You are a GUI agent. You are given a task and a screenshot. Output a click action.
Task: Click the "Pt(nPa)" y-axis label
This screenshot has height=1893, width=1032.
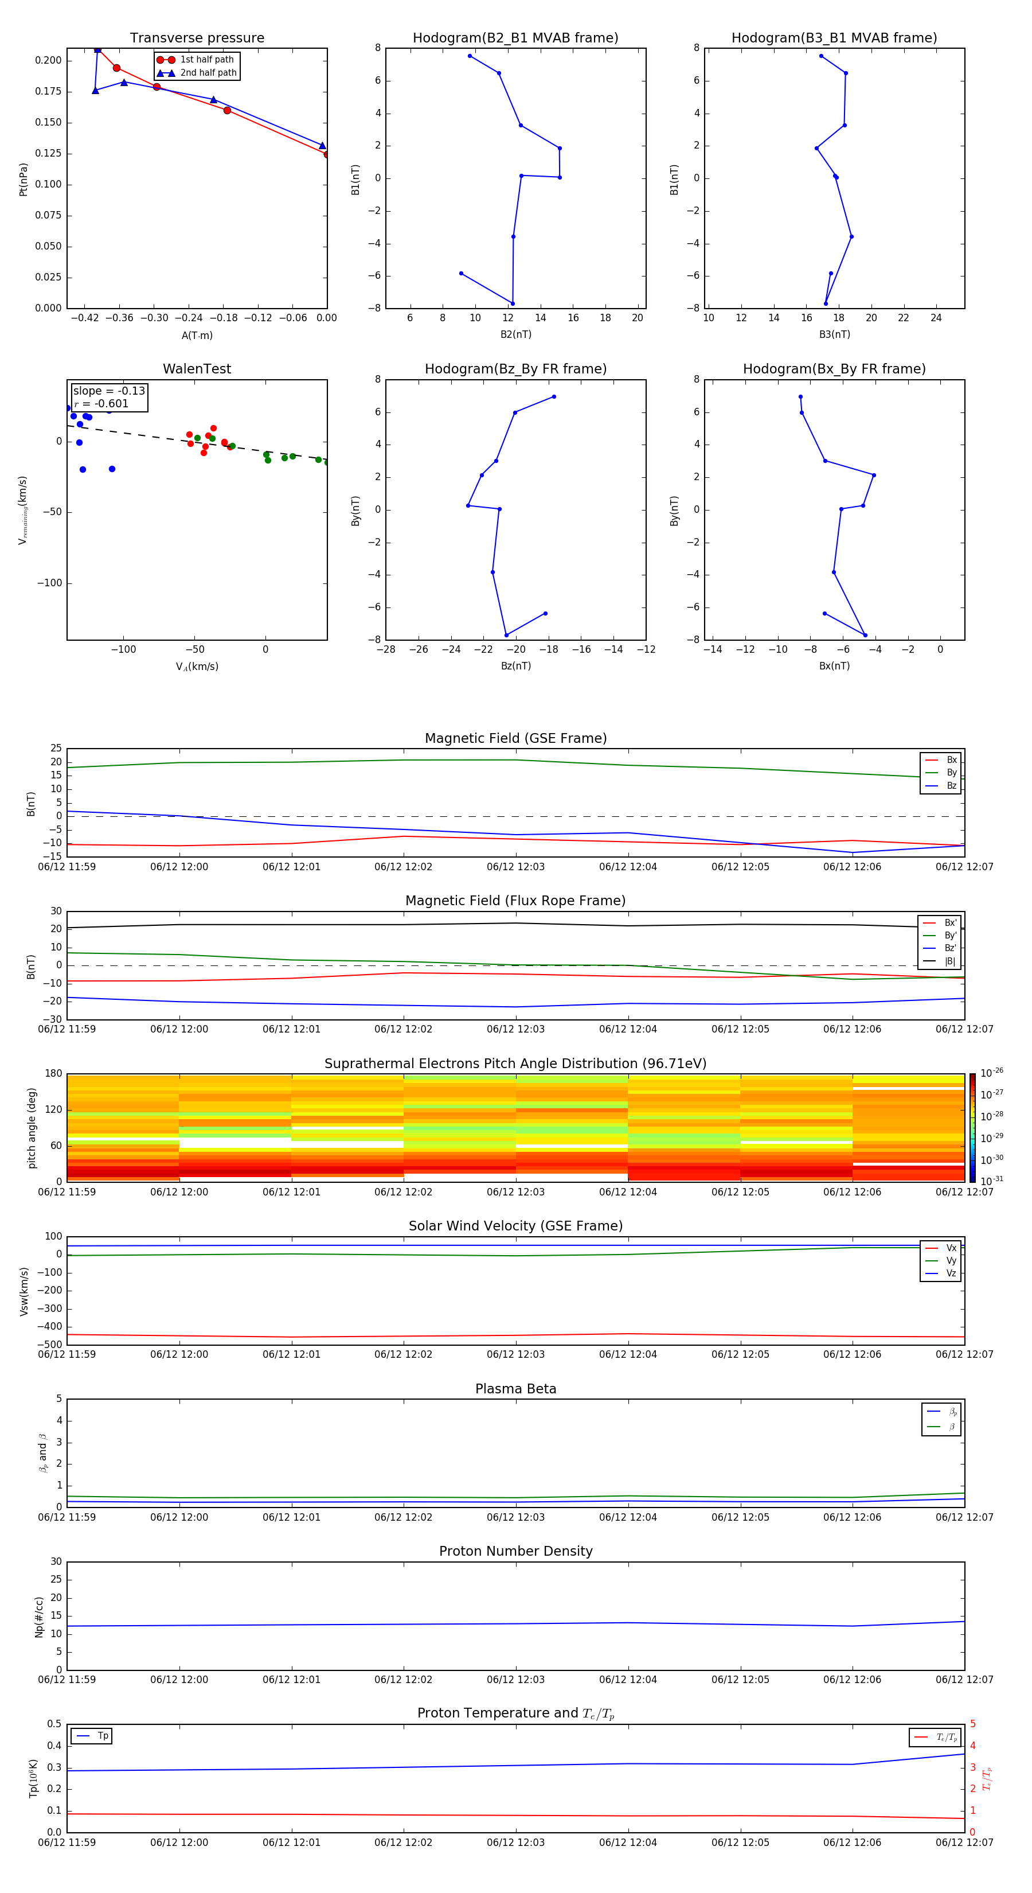pos(23,180)
